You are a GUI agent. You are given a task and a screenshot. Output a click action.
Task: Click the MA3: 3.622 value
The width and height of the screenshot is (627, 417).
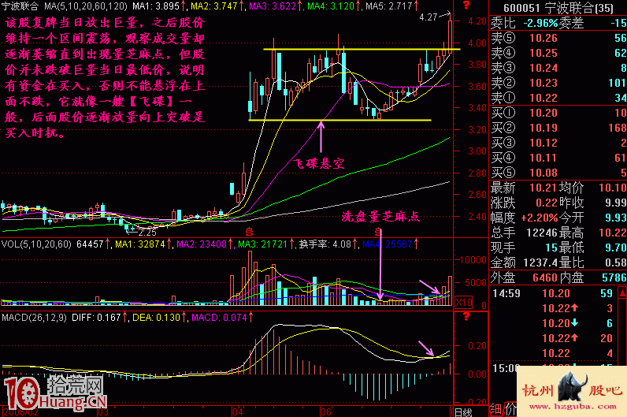click(273, 6)
